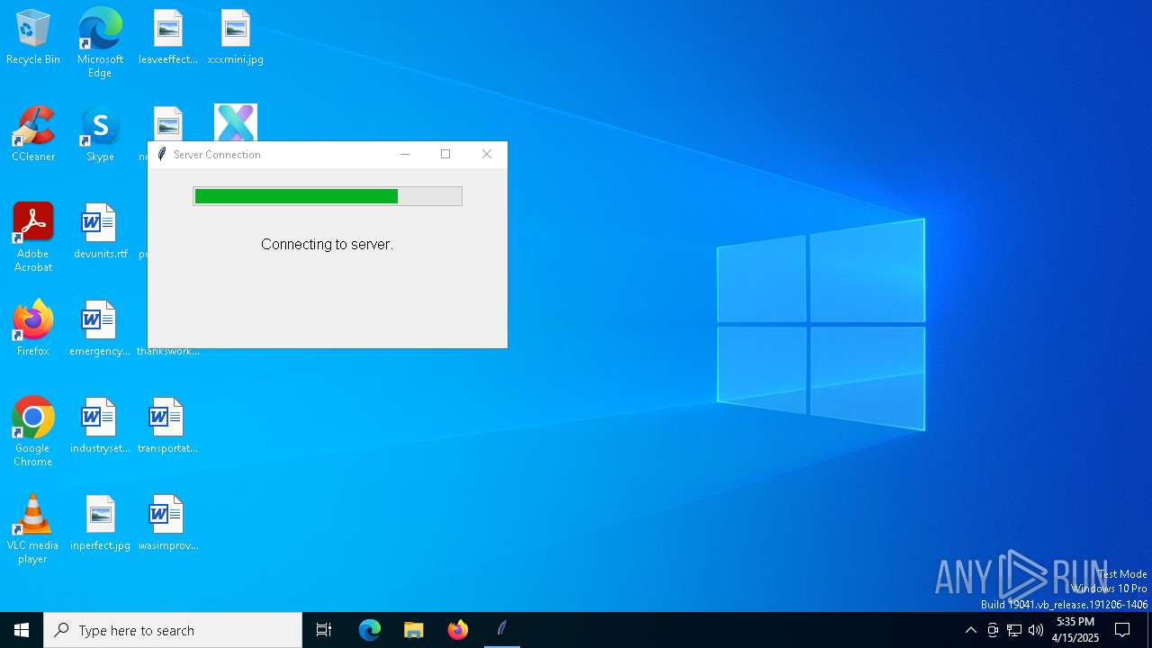
Task: Click the Meet Now camera tray icon
Action: pos(993,630)
